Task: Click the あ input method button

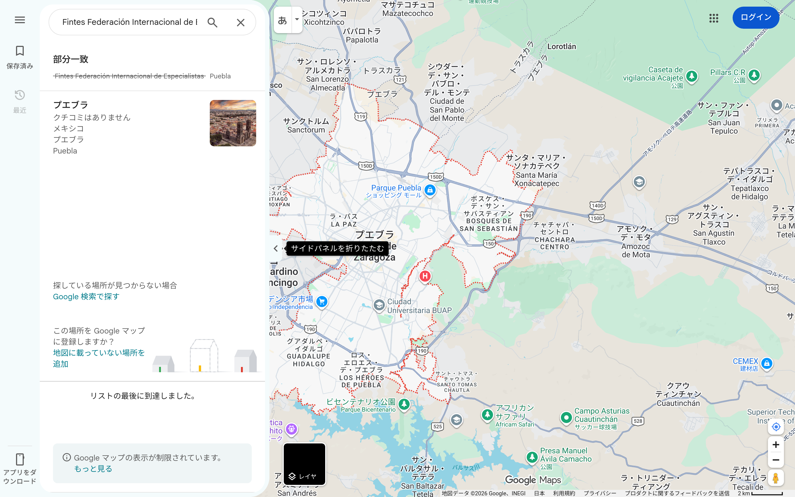Action: 282,20
